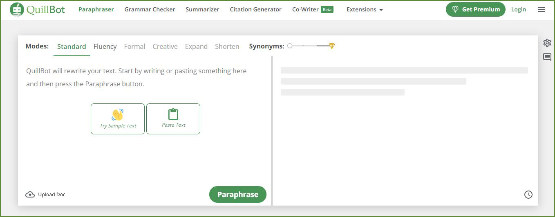
Task: Click the Paraphrase button
Action: click(238, 195)
